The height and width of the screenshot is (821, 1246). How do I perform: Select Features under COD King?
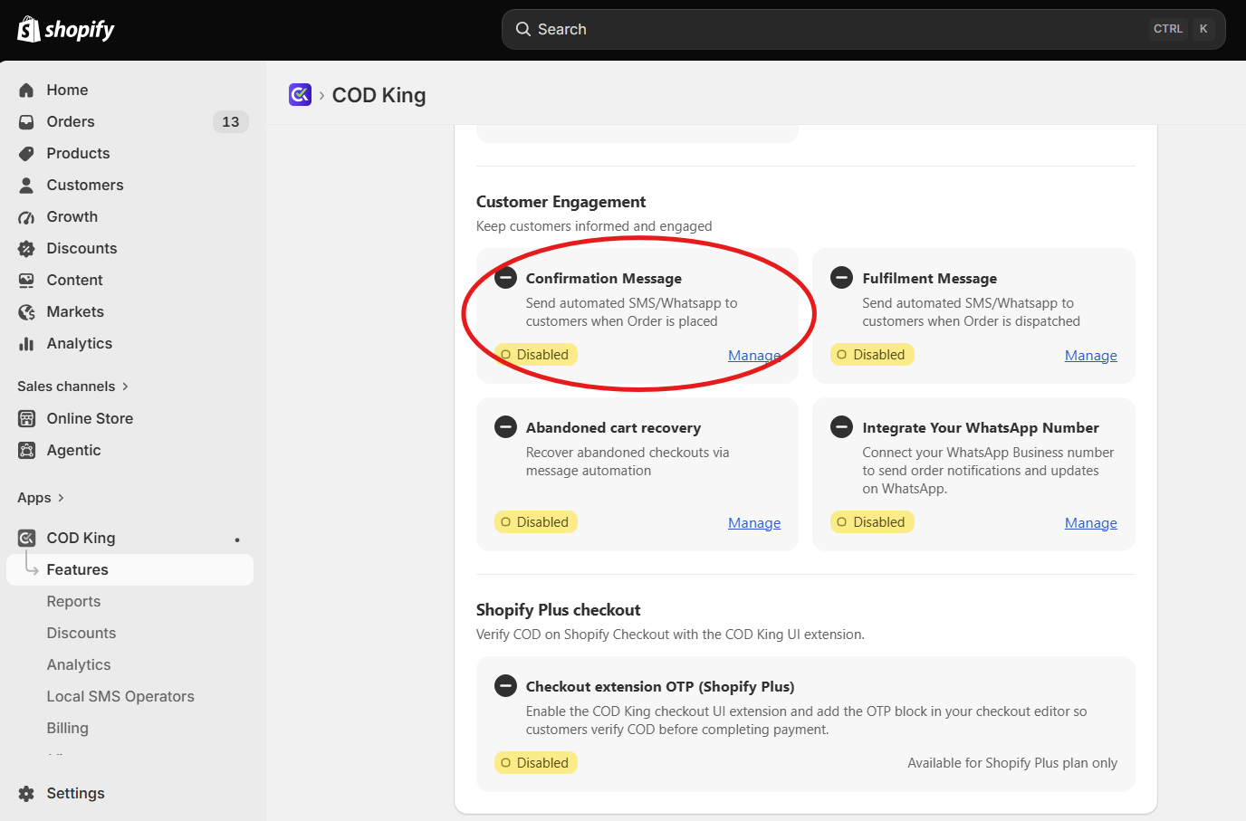(x=129, y=569)
